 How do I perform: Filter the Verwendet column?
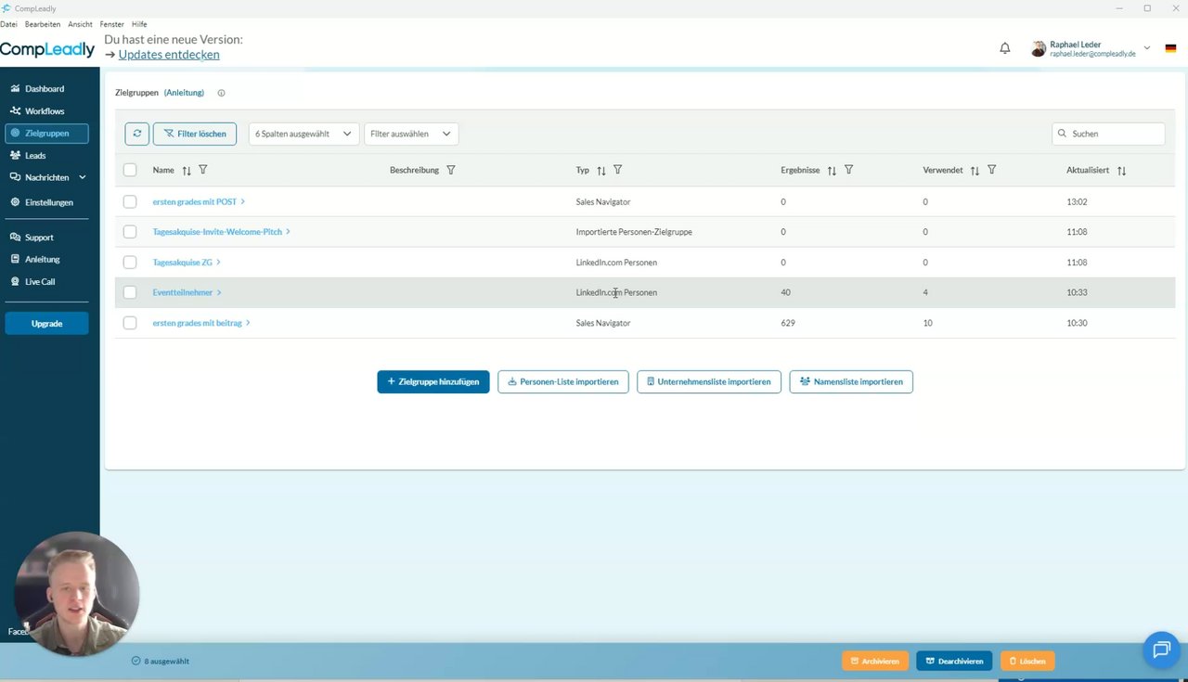(992, 170)
